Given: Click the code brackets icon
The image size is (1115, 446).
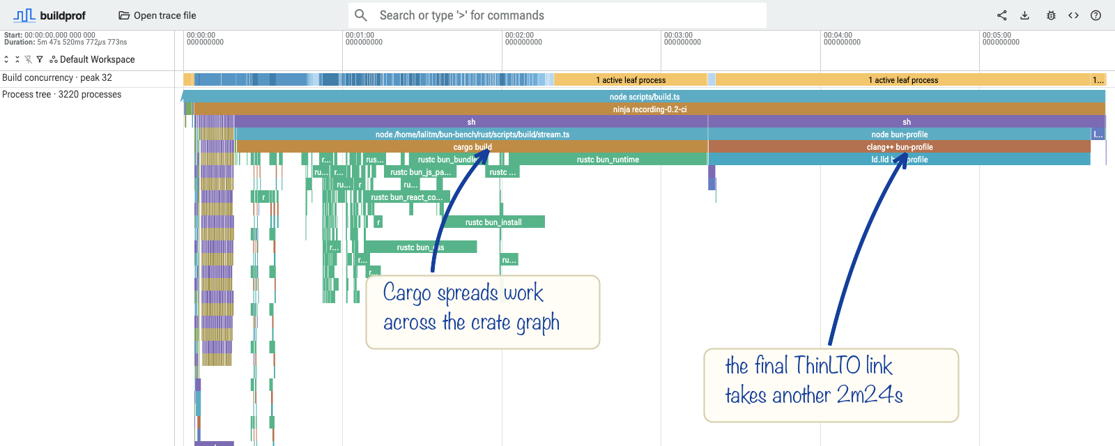Looking at the screenshot, I should click(1073, 15).
